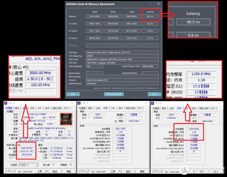The image size is (227, 177).
Task: Click Close button in AIDA64 benchmark window
Action: click(154, 94)
